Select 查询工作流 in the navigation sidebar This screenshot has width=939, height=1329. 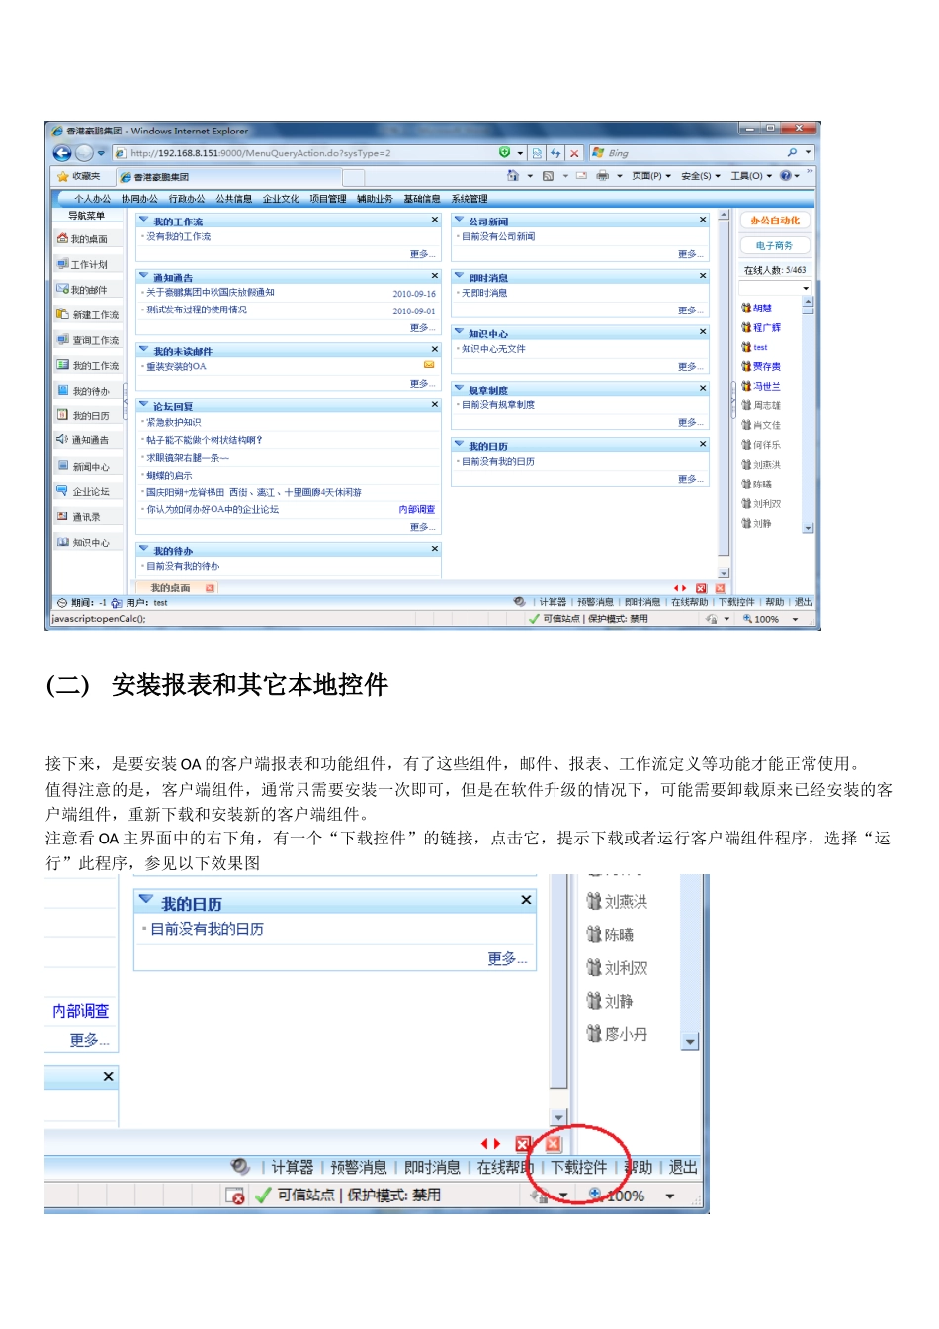pos(88,340)
